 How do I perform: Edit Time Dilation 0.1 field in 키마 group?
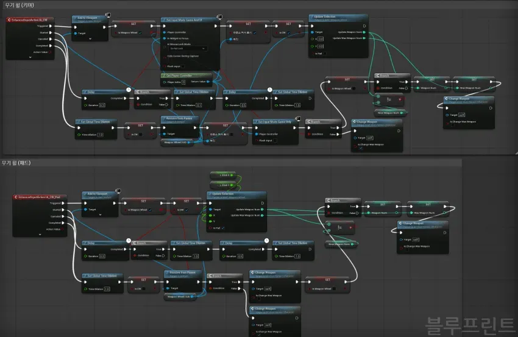(x=199, y=105)
